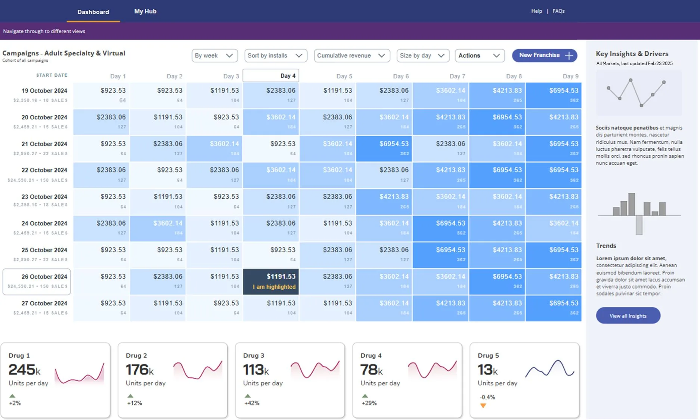
Task: Click the green up arrow on Drug 3
Action: point(247,396)
